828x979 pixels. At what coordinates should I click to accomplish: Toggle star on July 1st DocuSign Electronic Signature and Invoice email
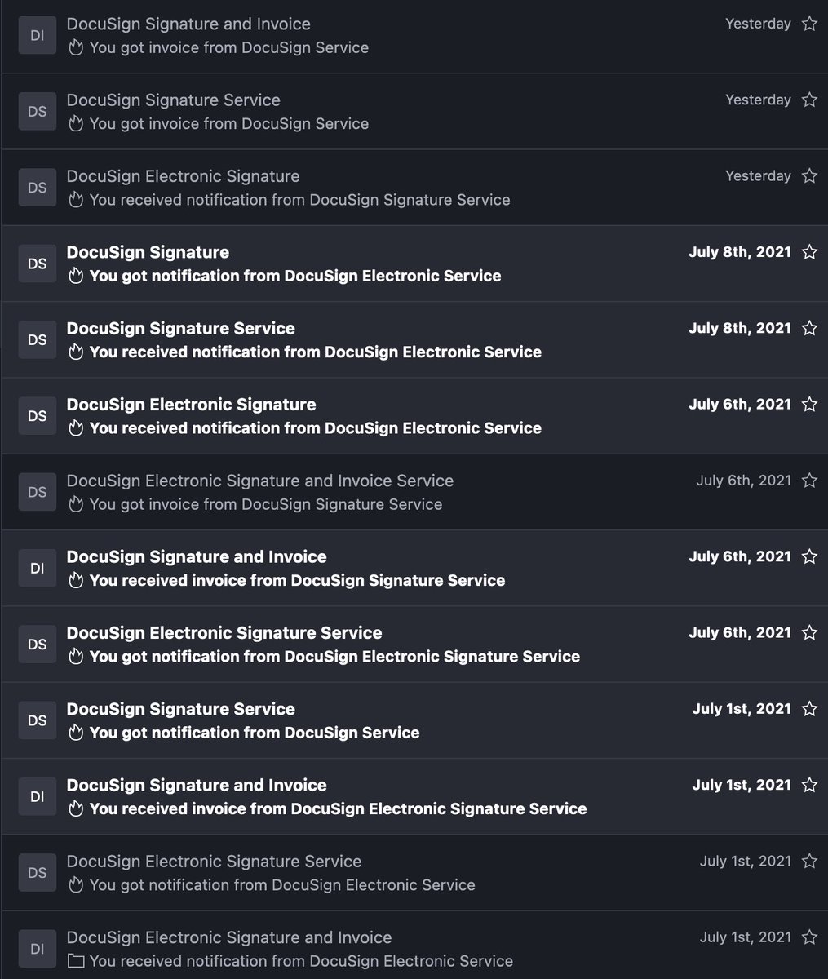pos(809,937)
